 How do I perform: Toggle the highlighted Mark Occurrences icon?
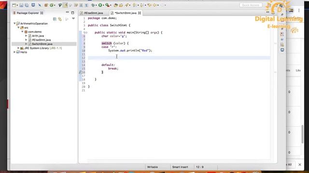66,5
